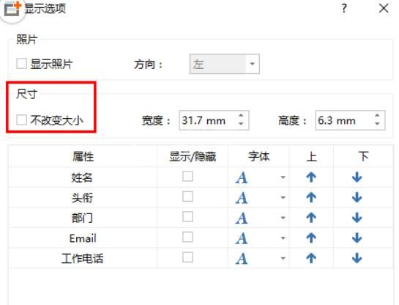
Task: Move the 部门 row down
Action: click(357, 218)
